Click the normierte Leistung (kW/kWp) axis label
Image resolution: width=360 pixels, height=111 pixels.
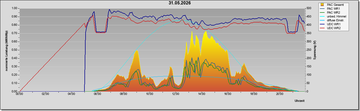pyautogui.click(x=6, y=50)
